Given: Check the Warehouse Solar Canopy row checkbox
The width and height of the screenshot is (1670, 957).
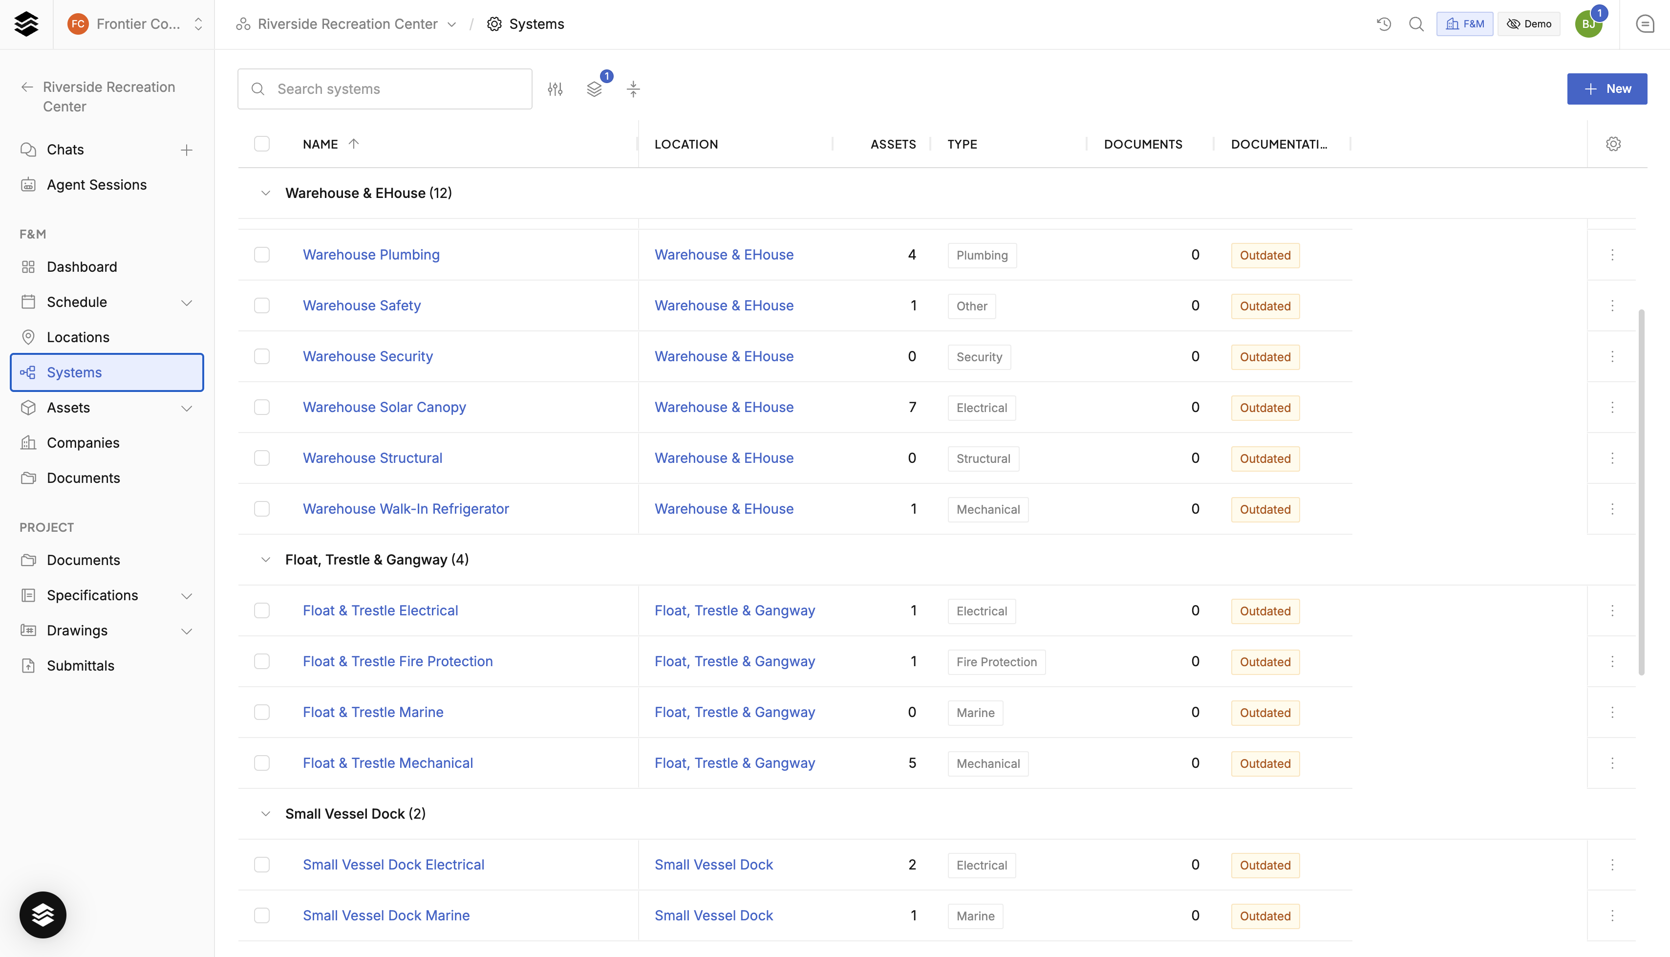Looking at the screenshot, I should (261, 408).
